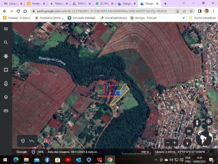Select the measure ruler tool
The height and width of the screenshot is (164, 218).
click(6, 111)
